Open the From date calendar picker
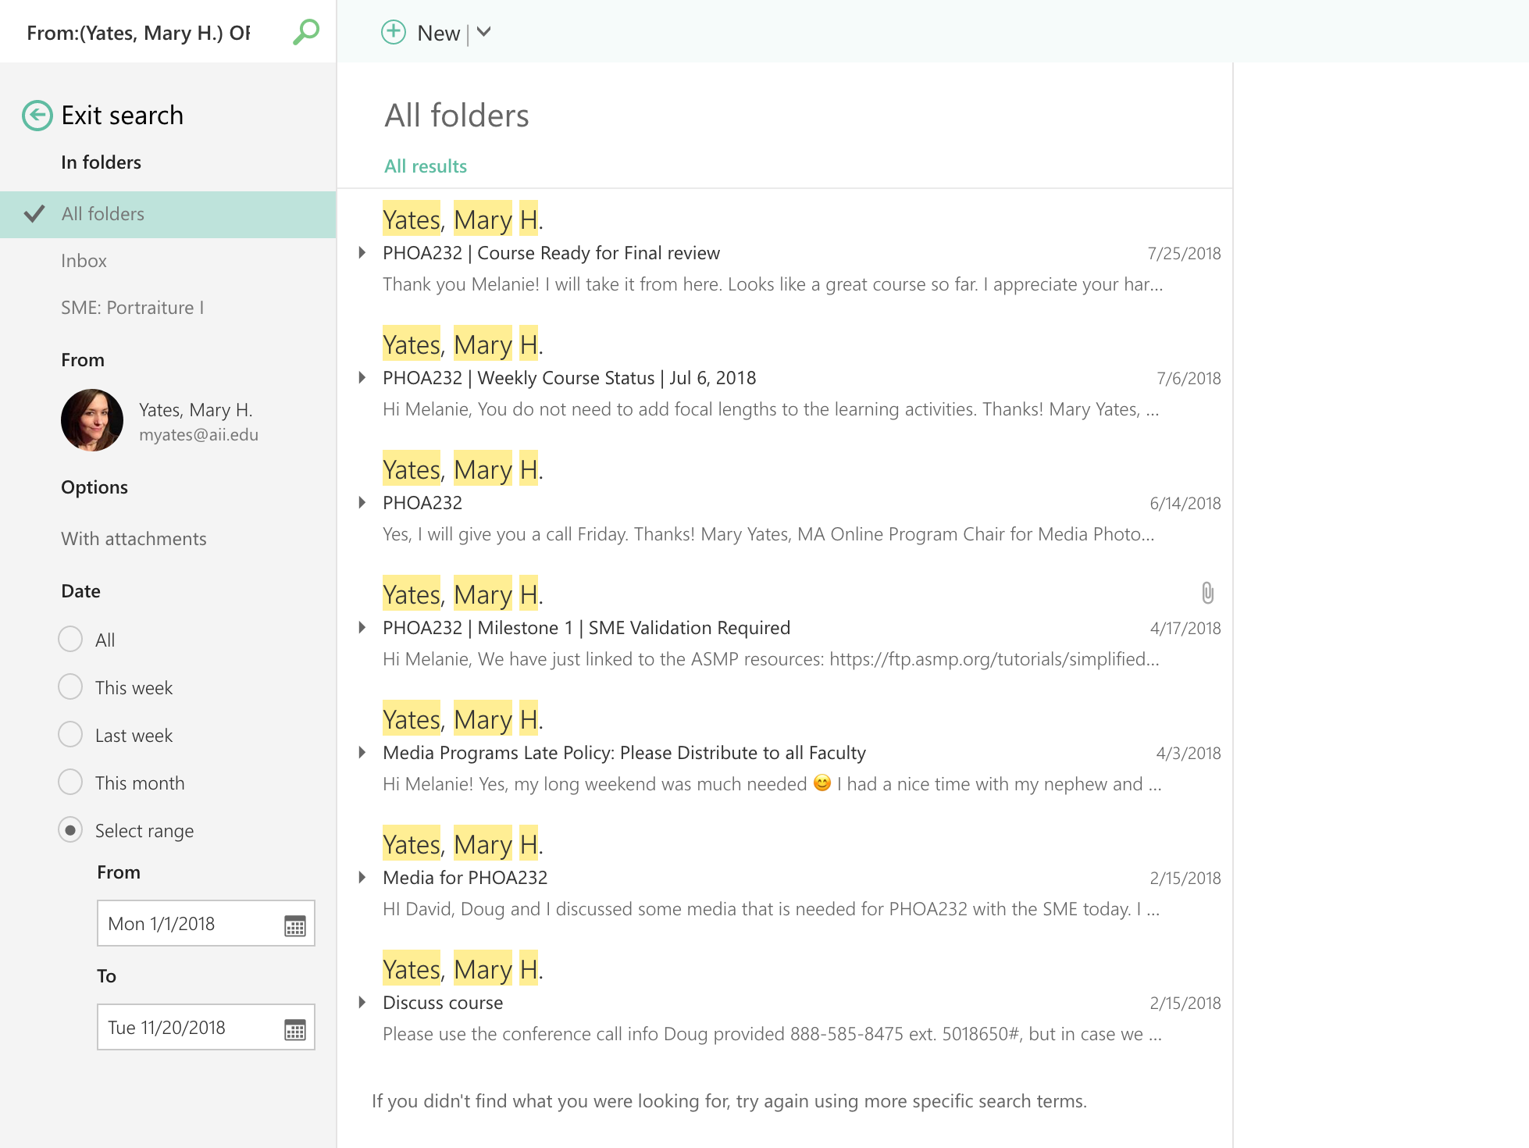This screenshot has width=1529, height=1148. click(294, 925)
